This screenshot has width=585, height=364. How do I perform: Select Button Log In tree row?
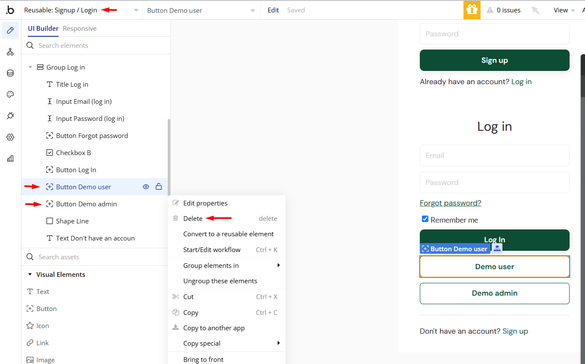(94, 170)
